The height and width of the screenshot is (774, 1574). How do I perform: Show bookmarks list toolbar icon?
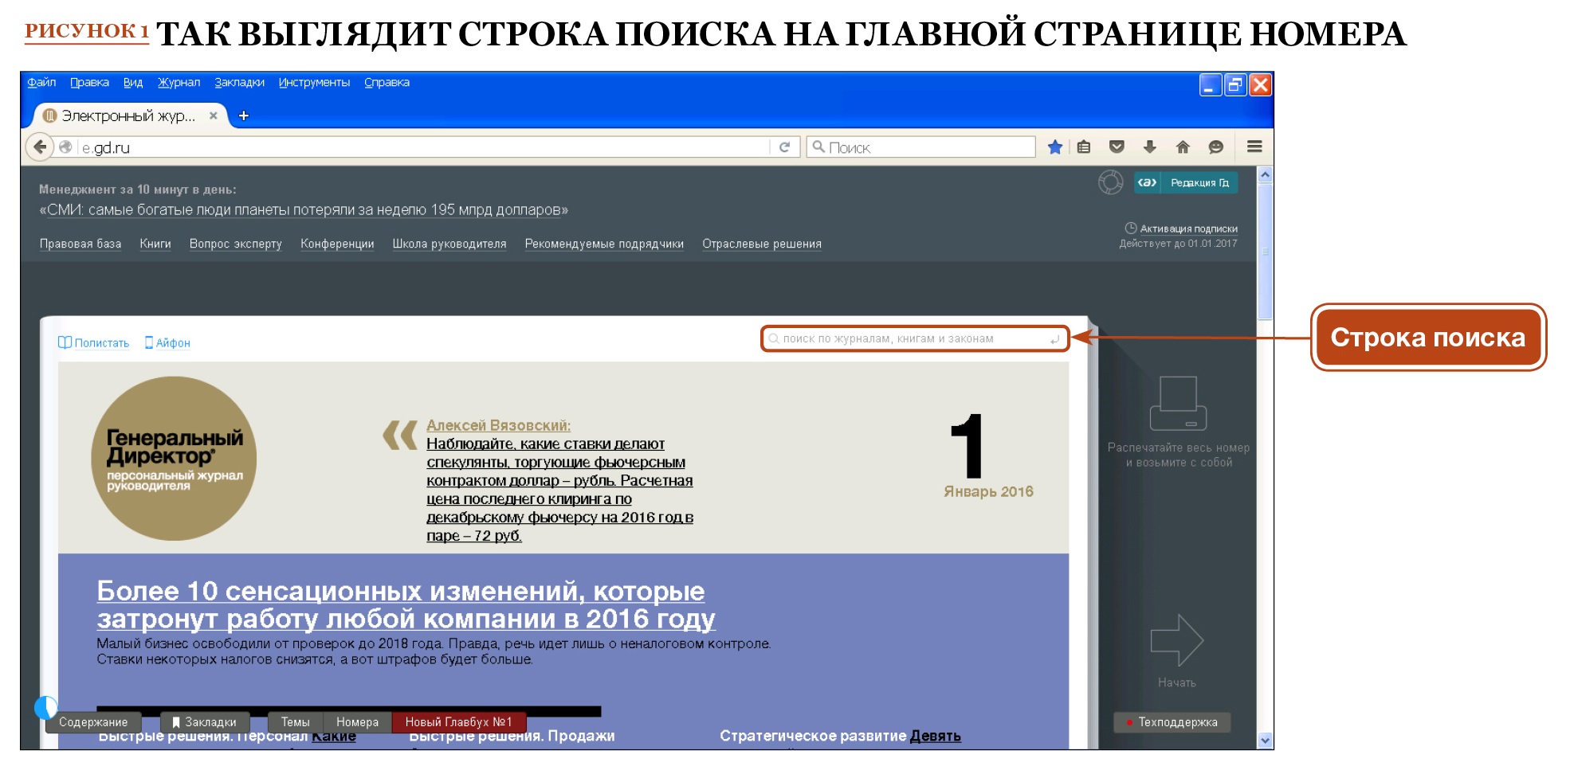(x=1084, y=147)
